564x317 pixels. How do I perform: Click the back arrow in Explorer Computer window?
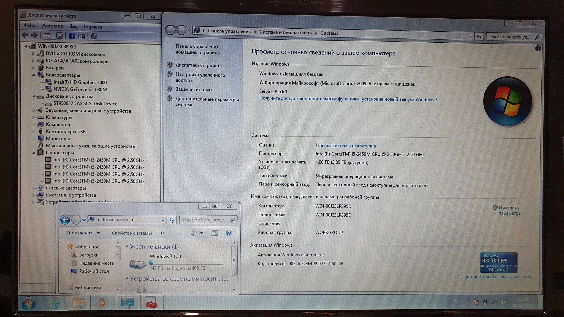click(65, 220)
